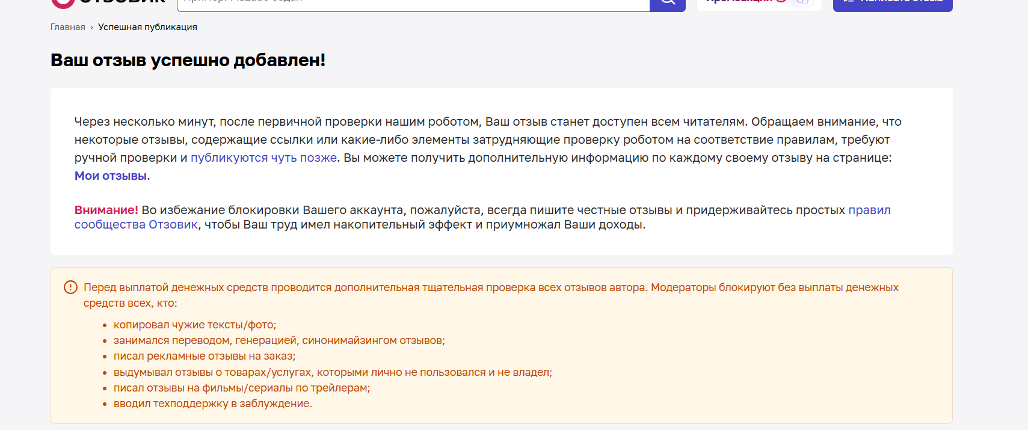Click the paragraph starting Через несколько минут
This screenshot has width=1028, height=430.
[x=488, y=149]
